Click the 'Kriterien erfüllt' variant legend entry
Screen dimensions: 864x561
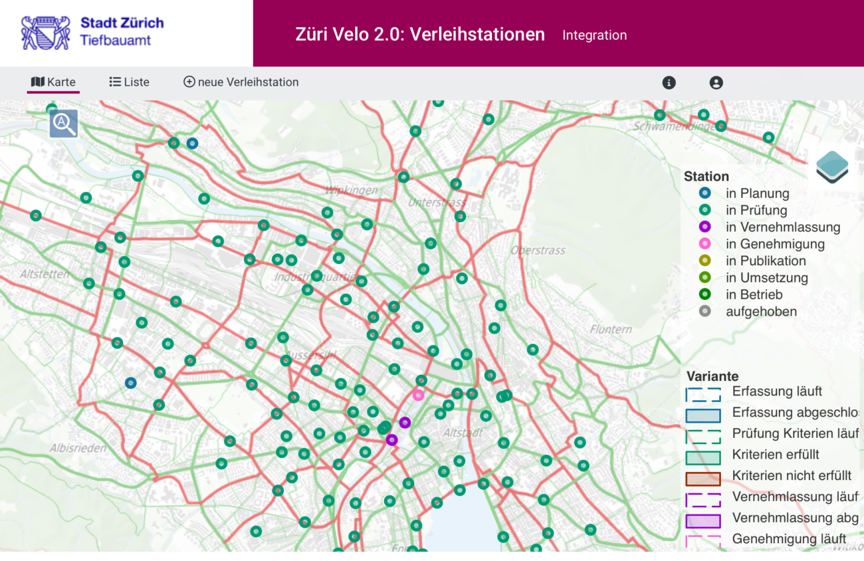753,455
